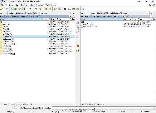Click the parent folder [..] icon in left panel
156x113 pixels.
(x=1, y=22)
